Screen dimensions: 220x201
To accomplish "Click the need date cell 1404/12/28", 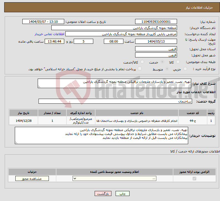I will 23,121.
